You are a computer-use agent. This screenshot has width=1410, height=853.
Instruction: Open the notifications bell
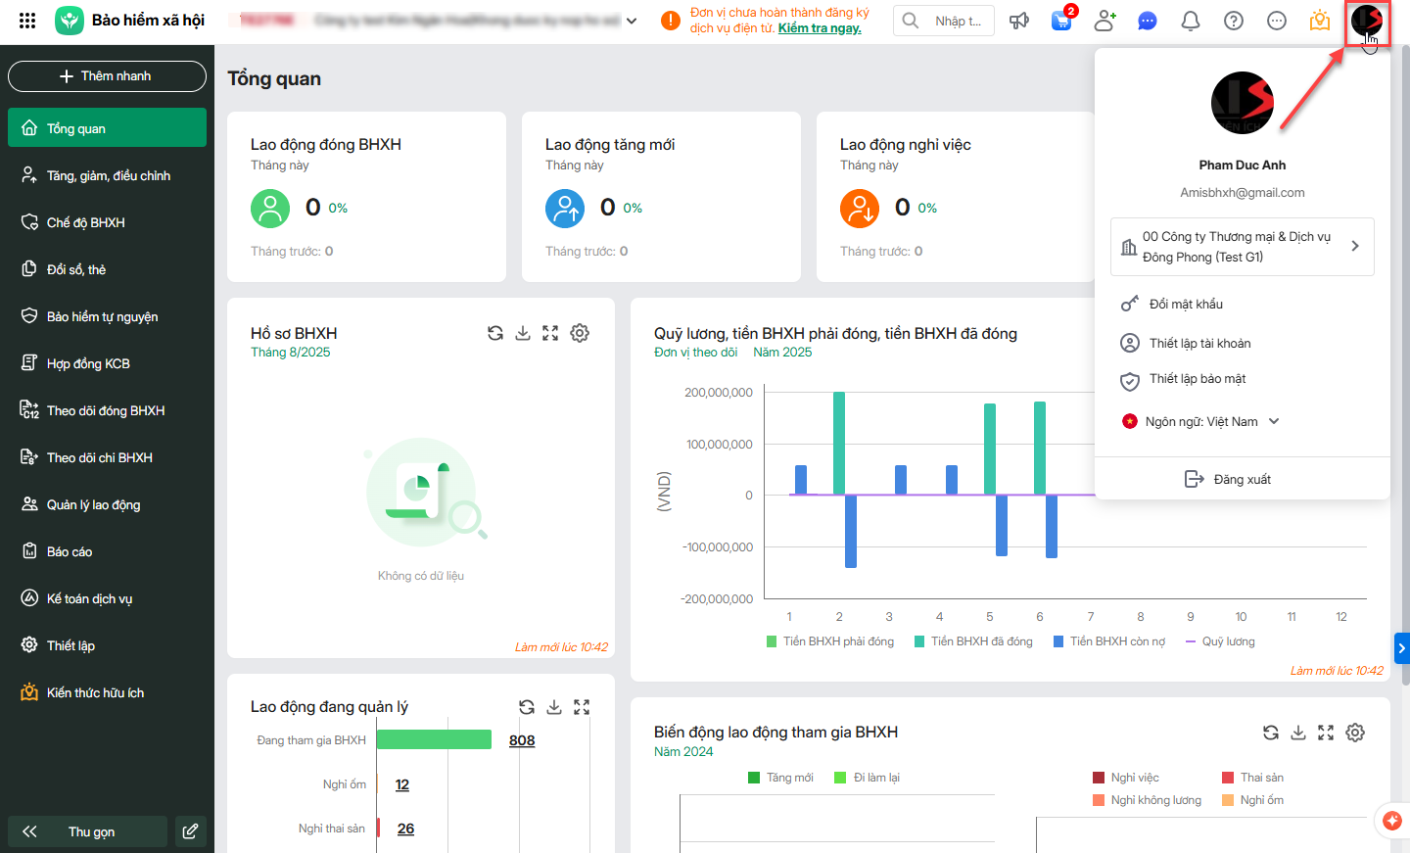pyautogui.click(x=1191, y=21)
